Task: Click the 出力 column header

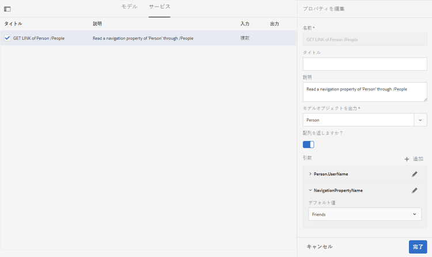Action: coord(274,24)
